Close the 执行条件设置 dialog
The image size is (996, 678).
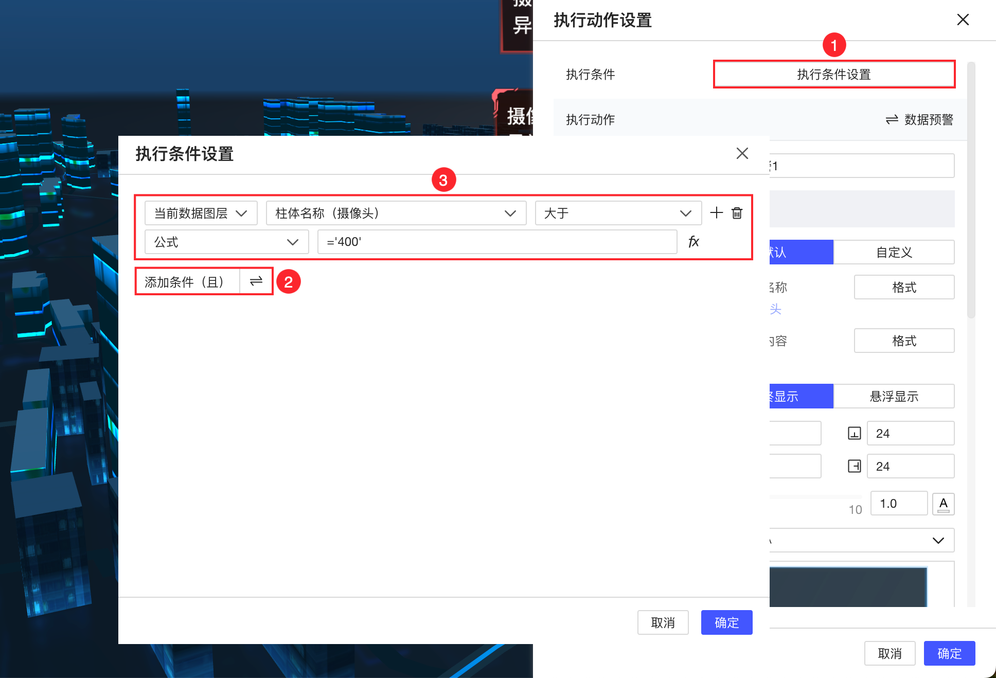coord(742,153)
